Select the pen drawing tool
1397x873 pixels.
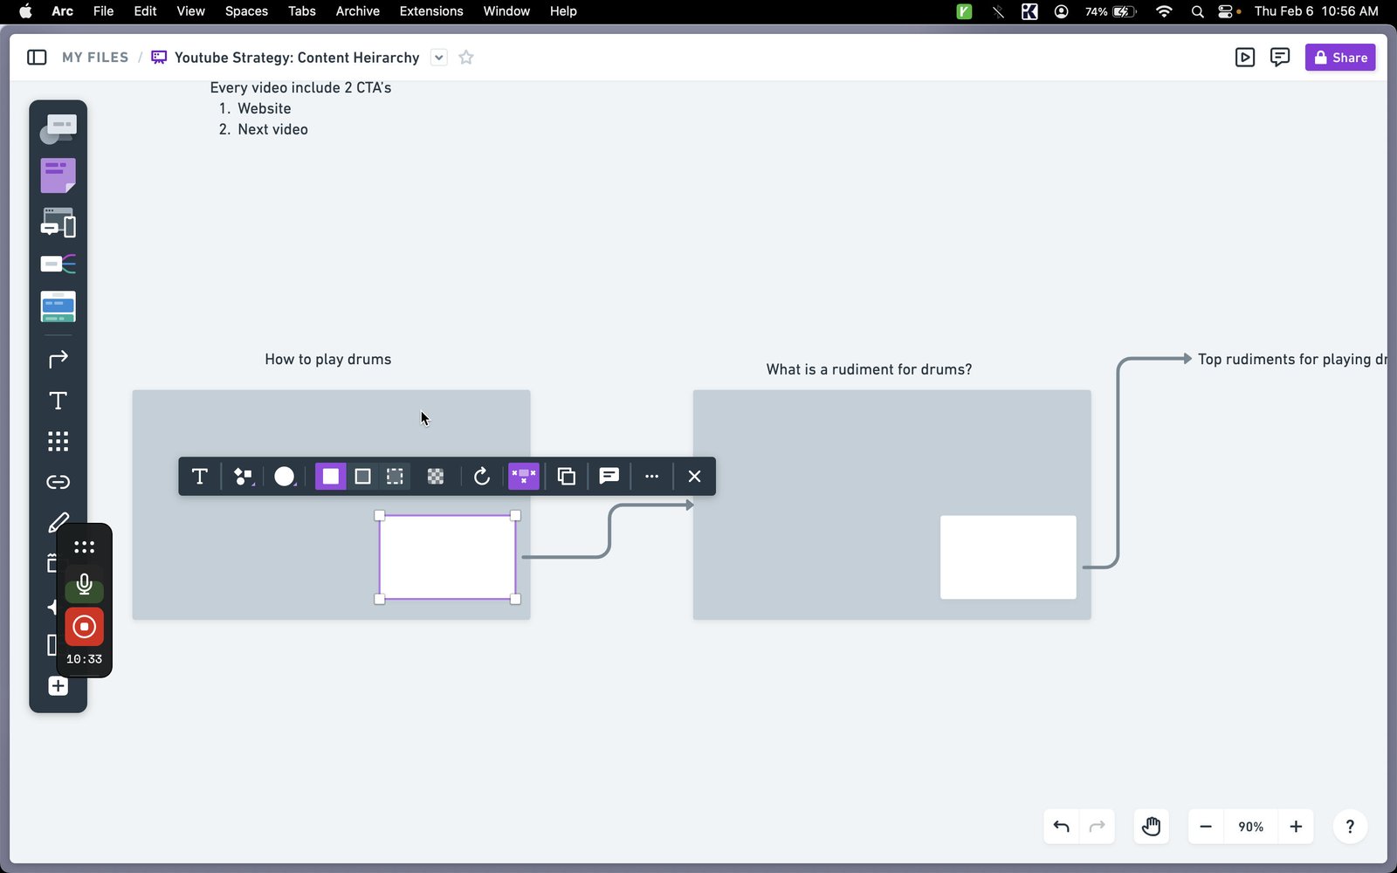point(58,522)
